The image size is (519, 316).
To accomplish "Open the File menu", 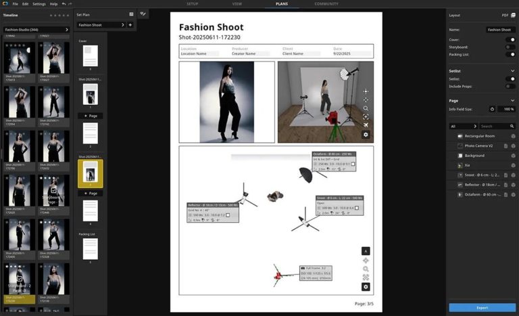I will coord(16,4).
